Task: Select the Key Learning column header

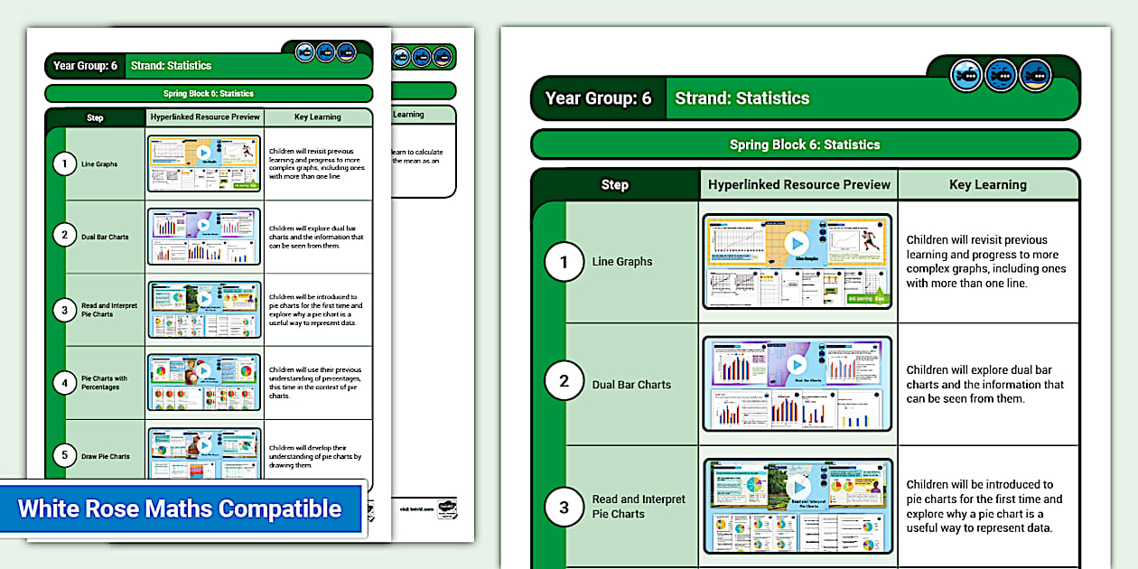Action: (989, 184)
